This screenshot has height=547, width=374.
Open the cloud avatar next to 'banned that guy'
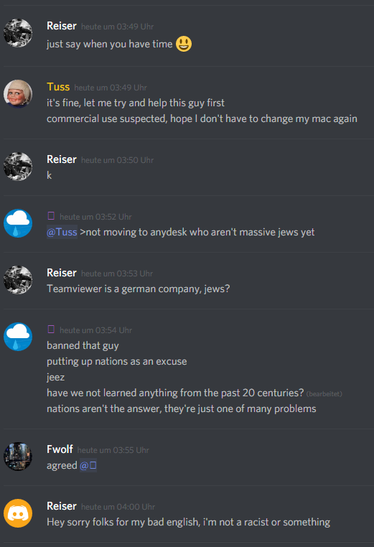coord(18,337)
